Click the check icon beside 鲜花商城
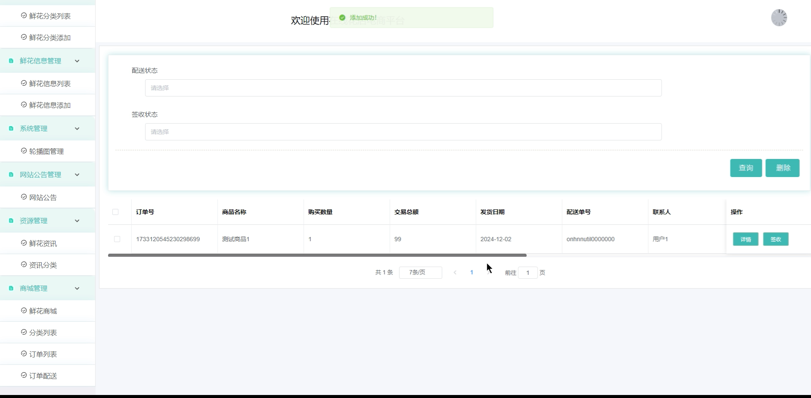This screenshot has width=811, height=398. pyautogui.click(x=24, y=311)
